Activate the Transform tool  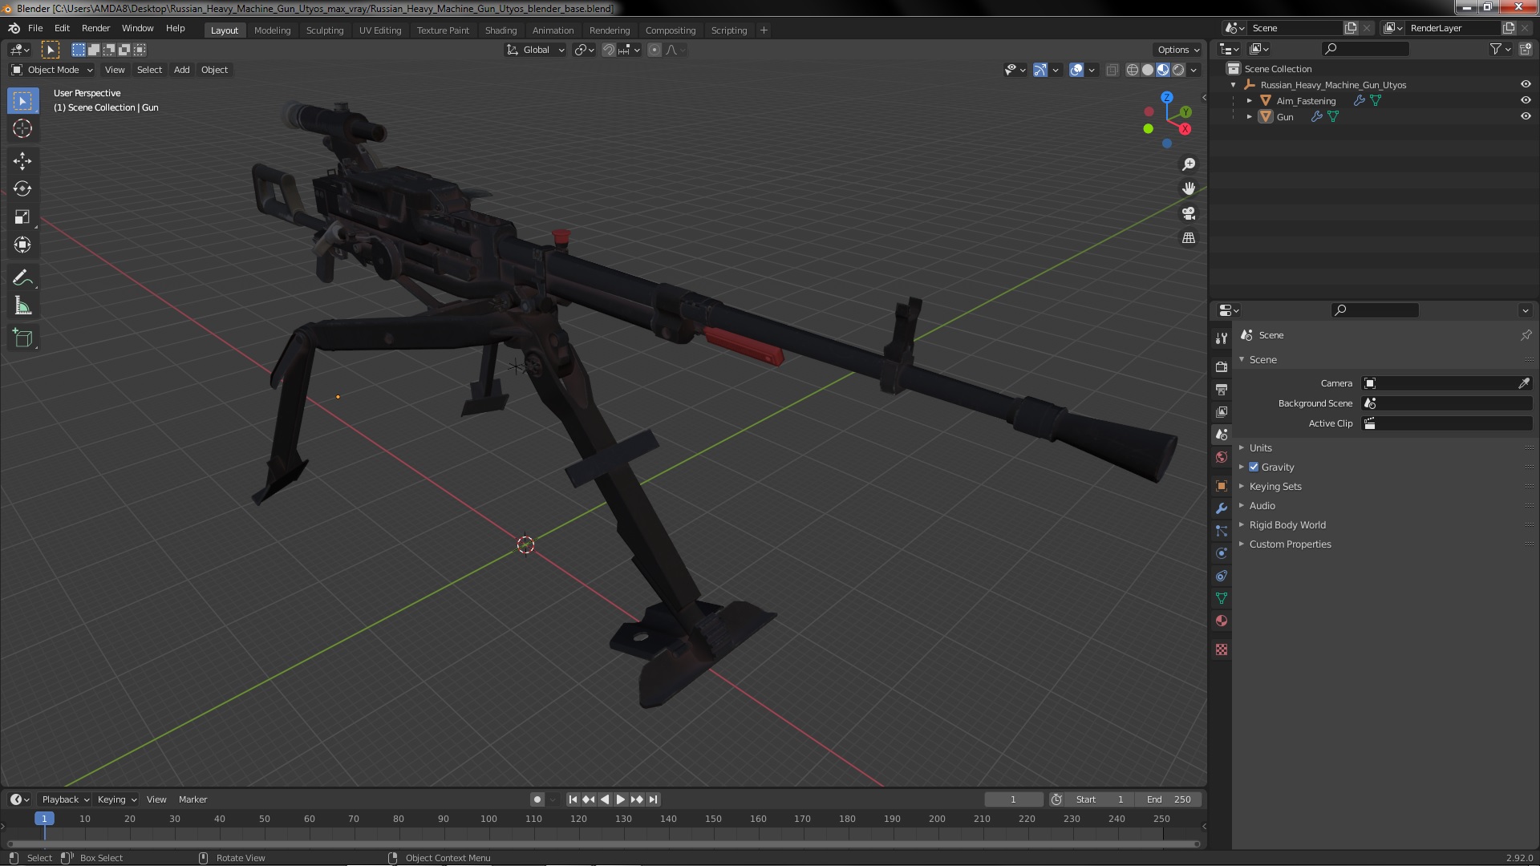pos(22,245)
